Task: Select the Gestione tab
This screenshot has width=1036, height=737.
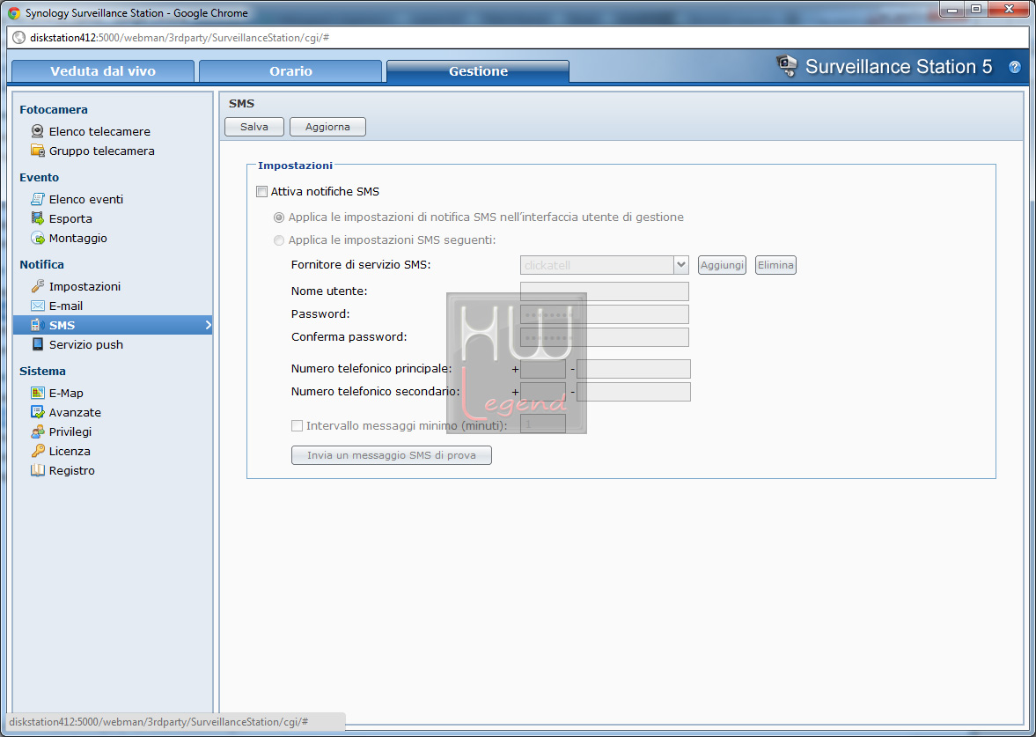Action: tap(478, 70)
